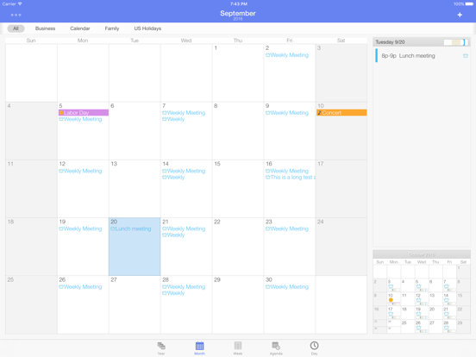Screen dimensions: 476x357
Task: Open Weekly Meeting on Monday September 26
Action: click(x=80, y=286)
